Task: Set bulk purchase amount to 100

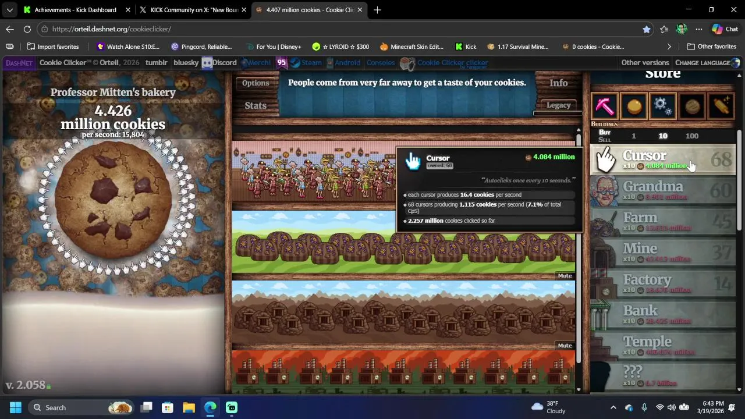Action: [692, 136]
